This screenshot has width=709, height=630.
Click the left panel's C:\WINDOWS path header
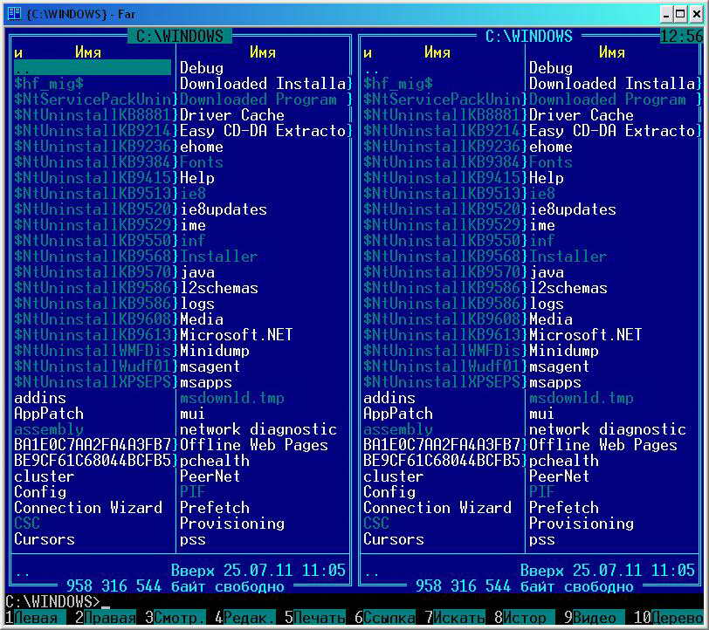180,37
